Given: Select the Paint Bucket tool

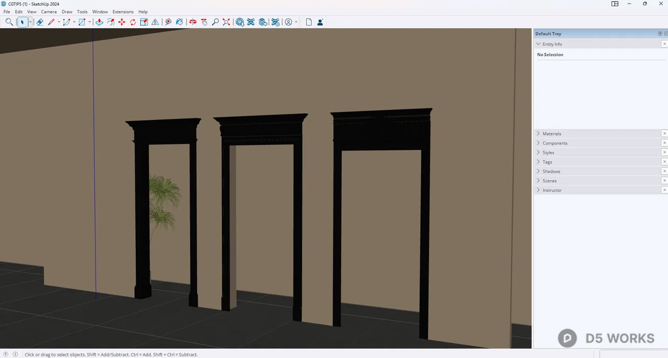Looking at the screenshot, I should pyautogui.click(x=180, y=22).
